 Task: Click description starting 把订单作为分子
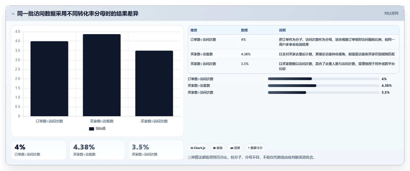pyautogui.click(x=337, y=42)
